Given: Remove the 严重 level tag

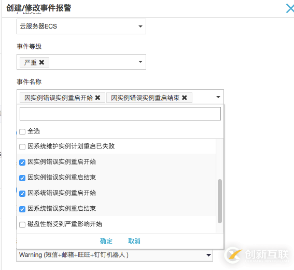Looking at the screenshot, I should [41, 62].
